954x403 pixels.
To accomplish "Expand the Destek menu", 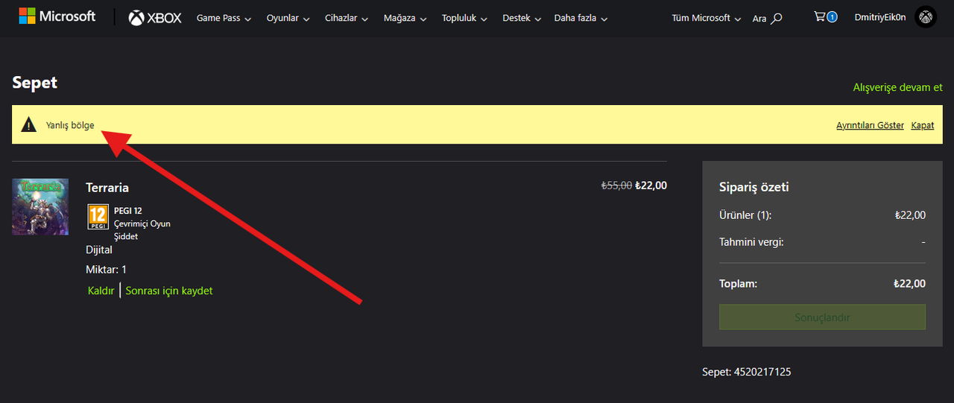I will pos(522,18).
